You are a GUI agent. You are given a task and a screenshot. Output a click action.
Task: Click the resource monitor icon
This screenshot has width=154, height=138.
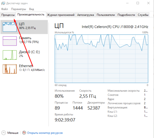[x=24, y=133]
